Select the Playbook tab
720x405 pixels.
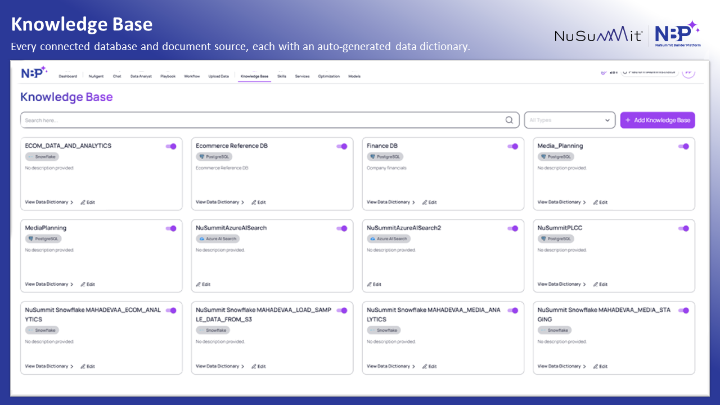pyautogui.click(x=168, y=76)
